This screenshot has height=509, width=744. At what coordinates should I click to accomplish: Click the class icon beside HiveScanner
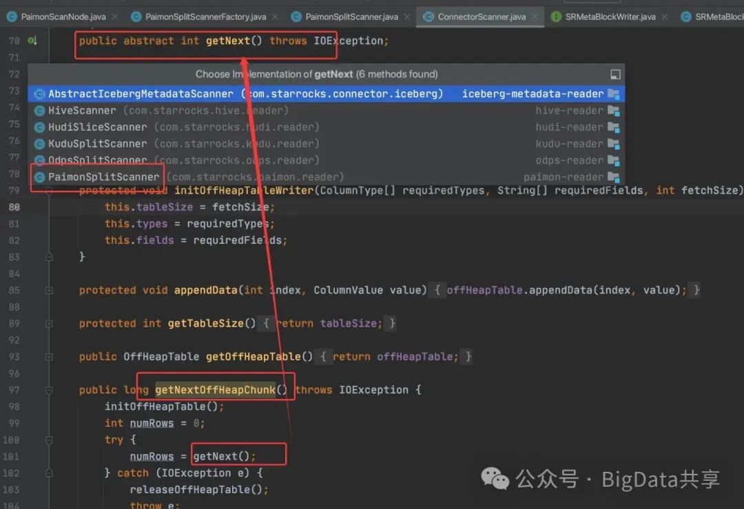[x=40, y=110]
